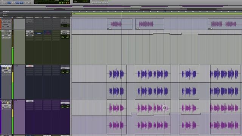The image size is (242, 136).
Task: Open the input path selector on ROOM 1
Action: point(65,31)
